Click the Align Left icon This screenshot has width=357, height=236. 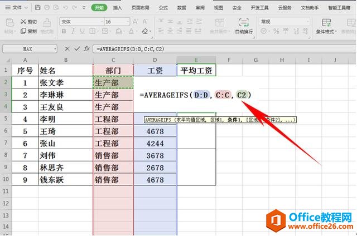[x=161, y=31]
